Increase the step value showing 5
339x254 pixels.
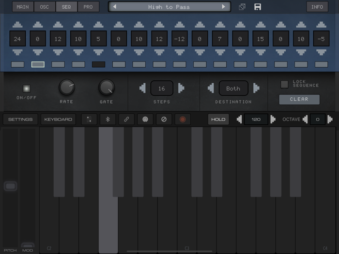tap(98, 25)
